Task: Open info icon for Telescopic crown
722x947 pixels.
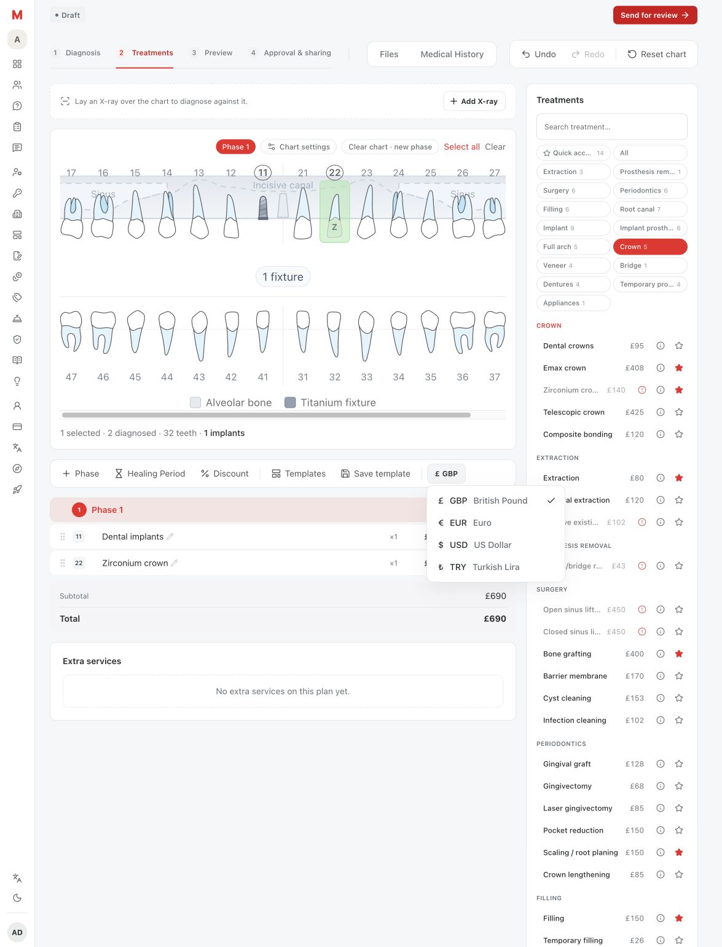Action: pos(661,412)
